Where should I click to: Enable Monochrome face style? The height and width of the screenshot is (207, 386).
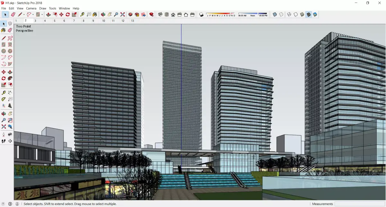[315, 14]
